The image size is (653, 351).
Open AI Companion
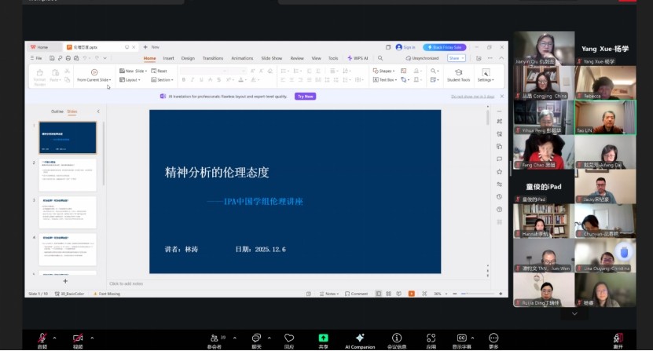coord(359,338)
